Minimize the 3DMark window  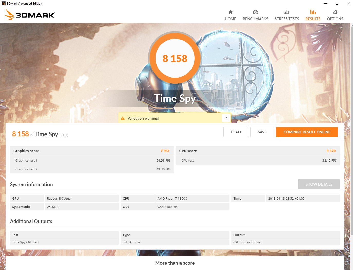click(326, 3)
